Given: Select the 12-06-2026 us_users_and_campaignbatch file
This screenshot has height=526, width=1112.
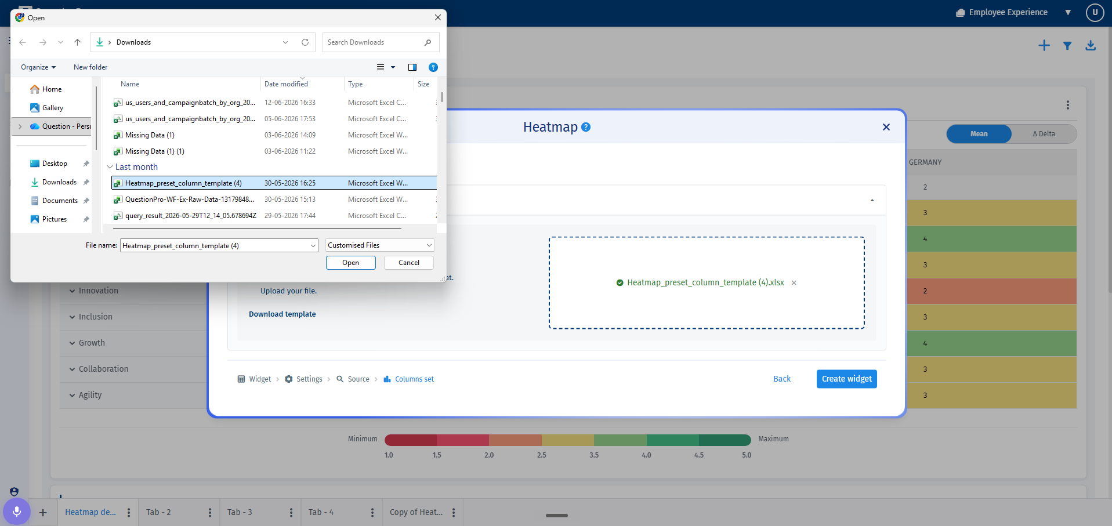Looking at the screenshot, I should (274, 103).
